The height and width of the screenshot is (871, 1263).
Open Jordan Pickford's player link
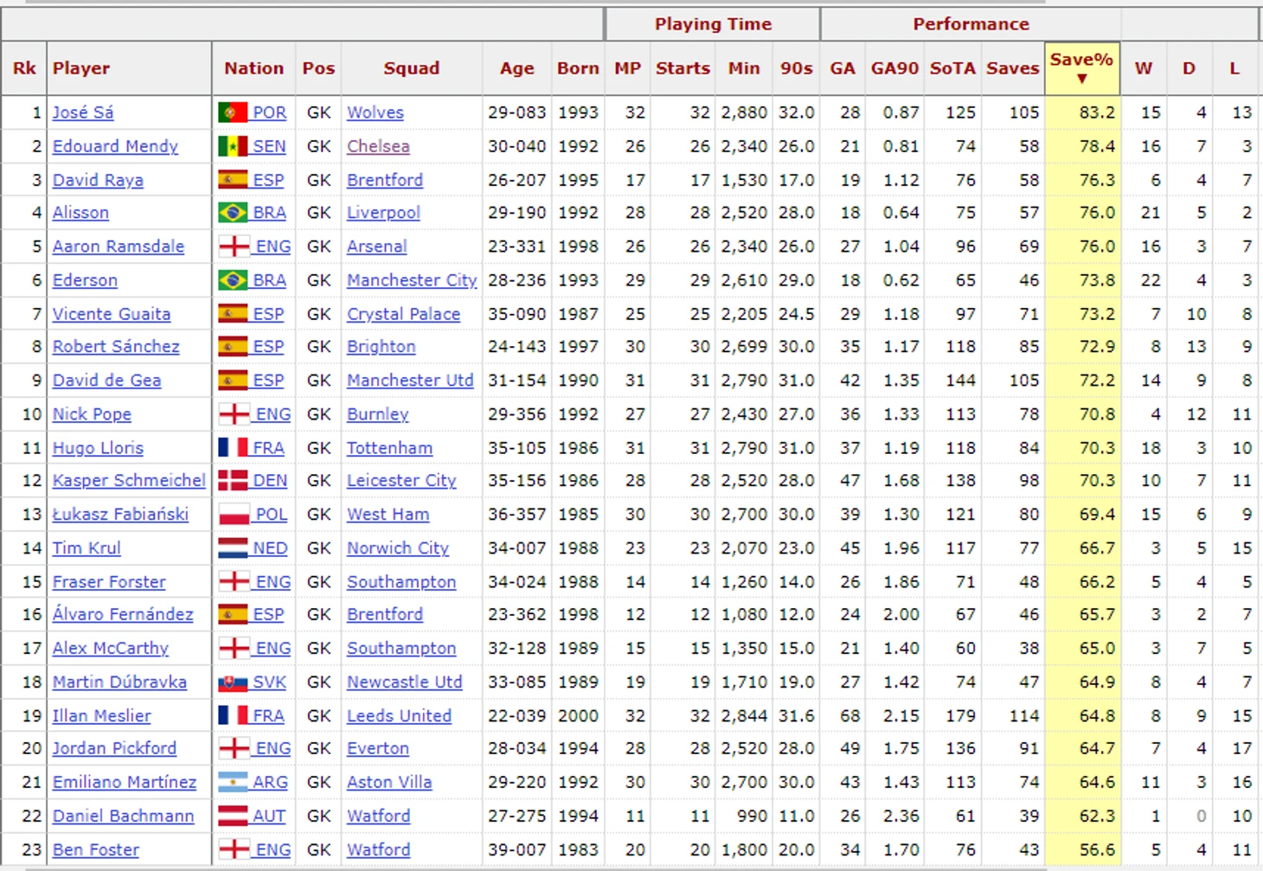(x=114, y=749)
